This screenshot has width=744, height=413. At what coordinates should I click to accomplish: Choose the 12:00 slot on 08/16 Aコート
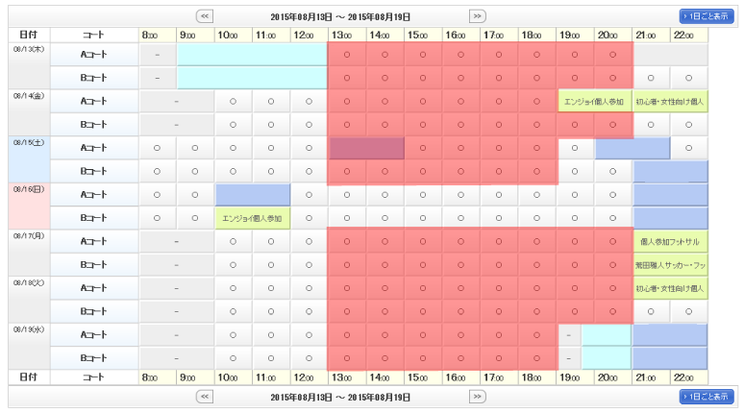[x=309, y=195]
